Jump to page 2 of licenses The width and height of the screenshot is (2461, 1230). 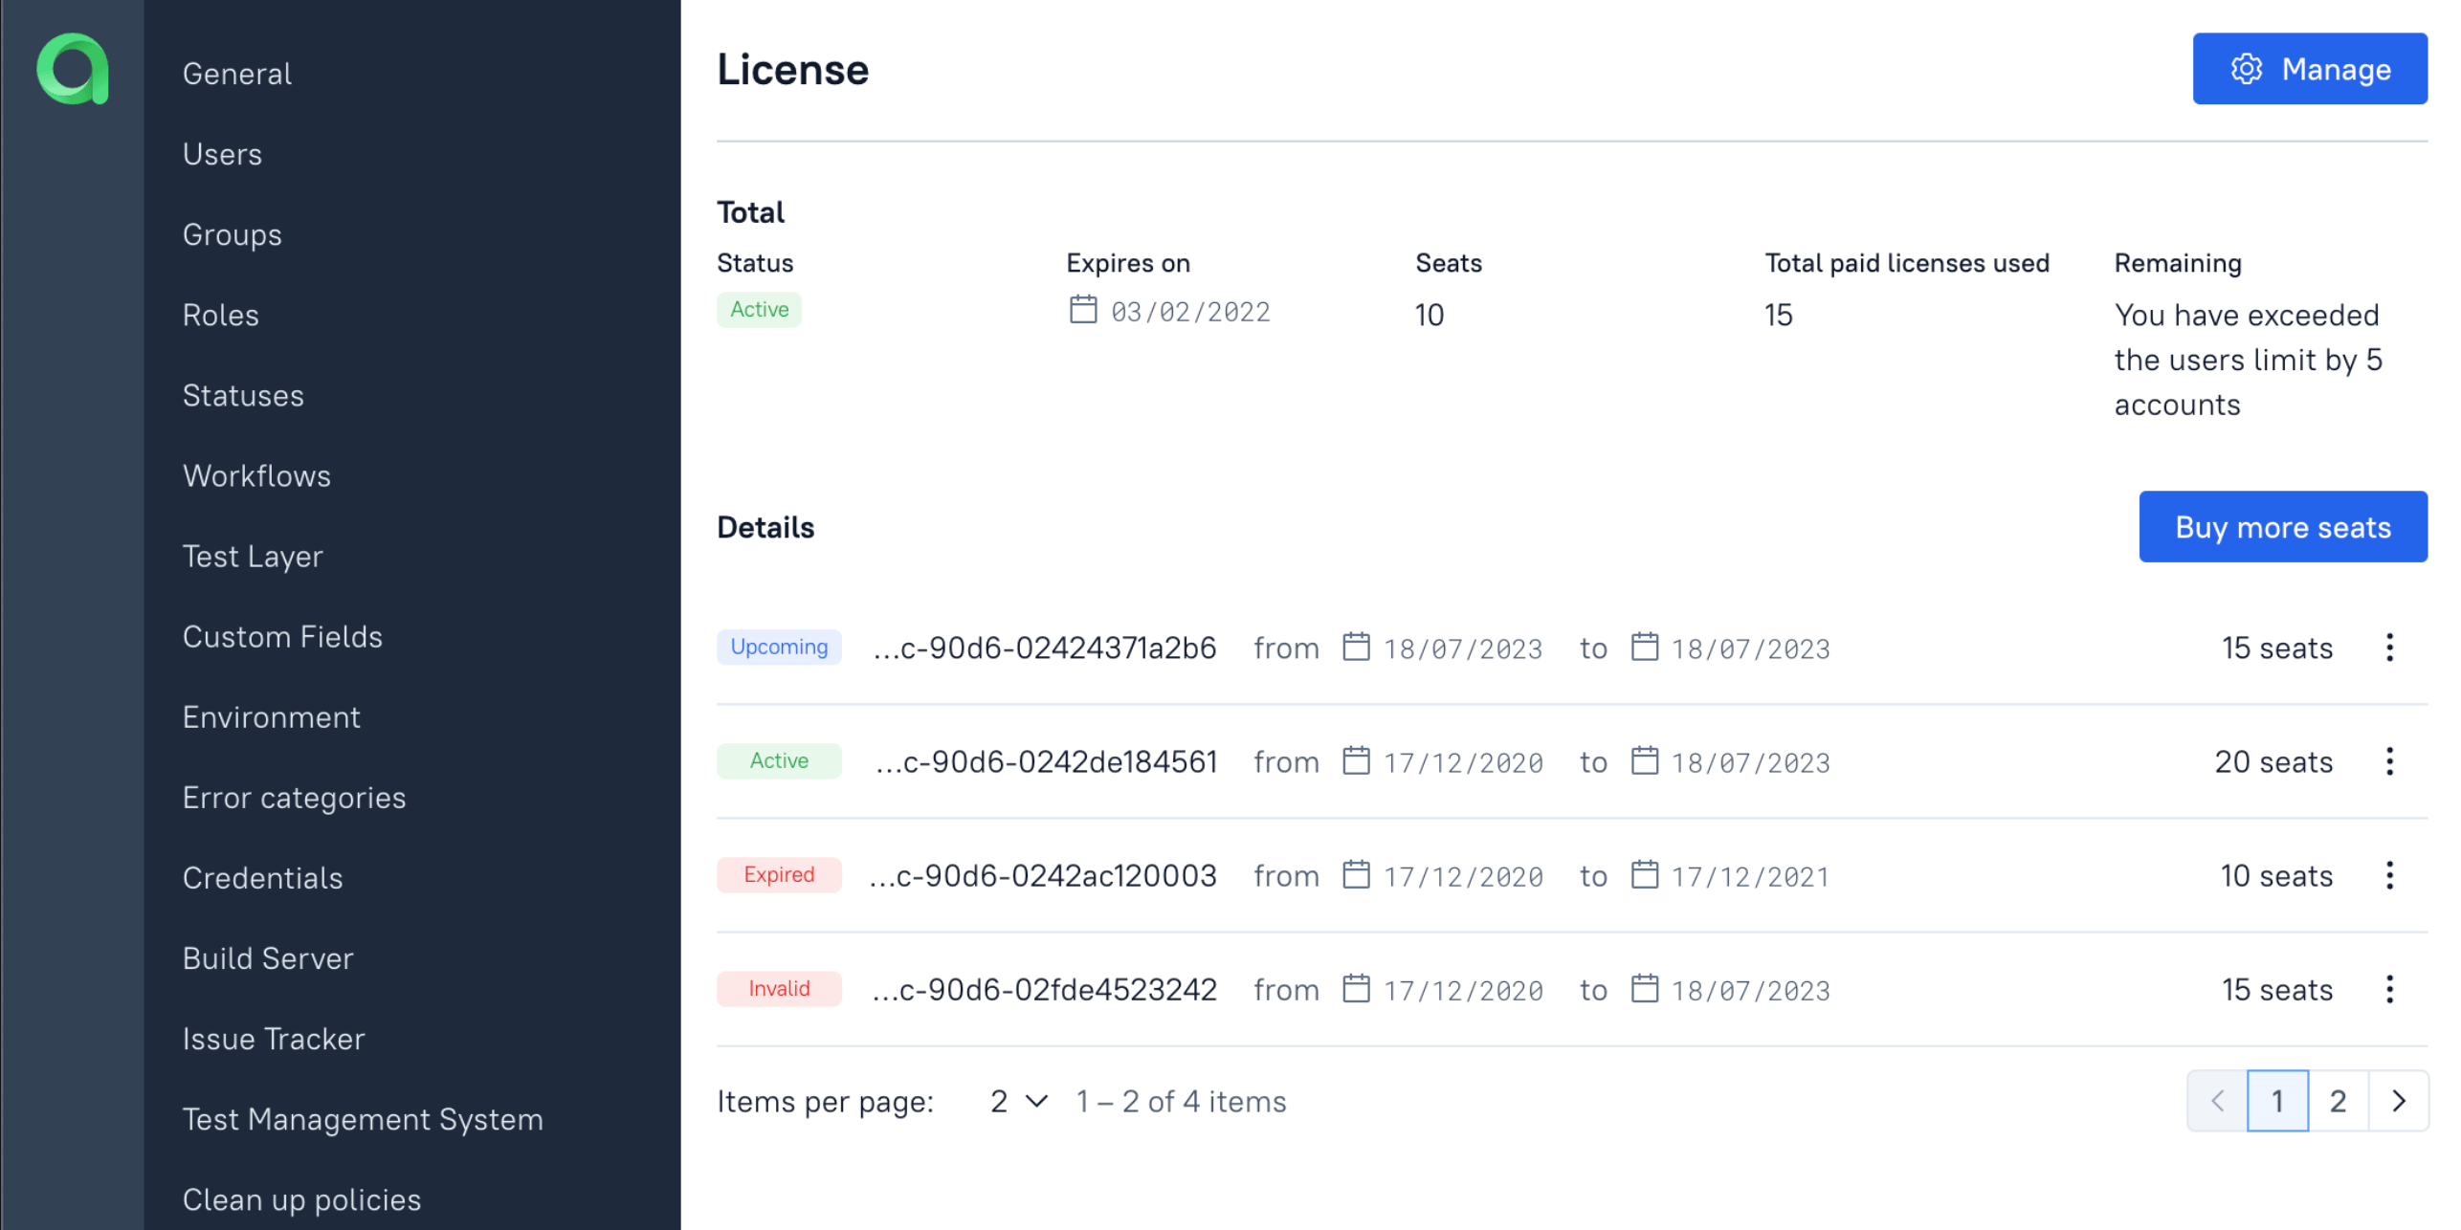pos(2337,1101)
